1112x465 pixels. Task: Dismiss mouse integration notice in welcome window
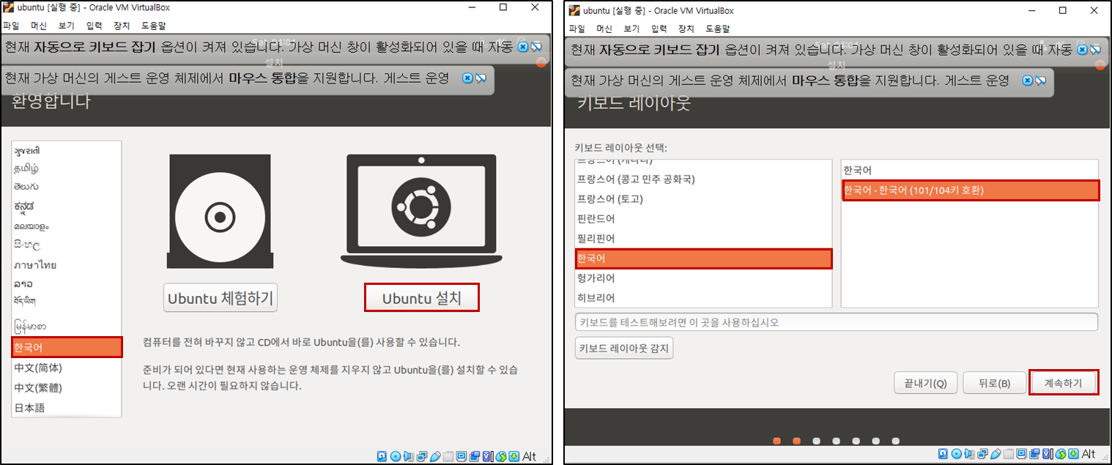(467, 78)
